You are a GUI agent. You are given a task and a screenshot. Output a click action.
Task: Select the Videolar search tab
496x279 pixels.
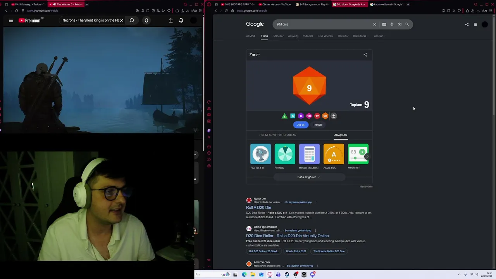[x=308, y=36]
